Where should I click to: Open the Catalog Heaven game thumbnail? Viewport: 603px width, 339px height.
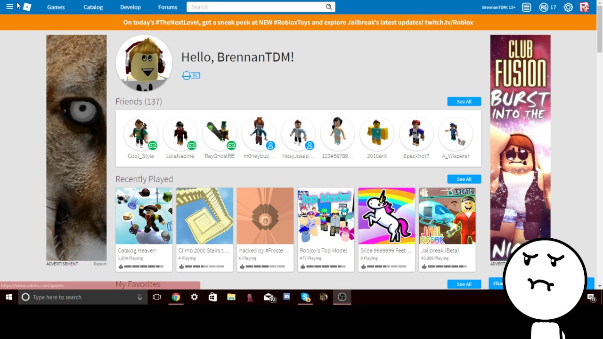coord(144,216)
